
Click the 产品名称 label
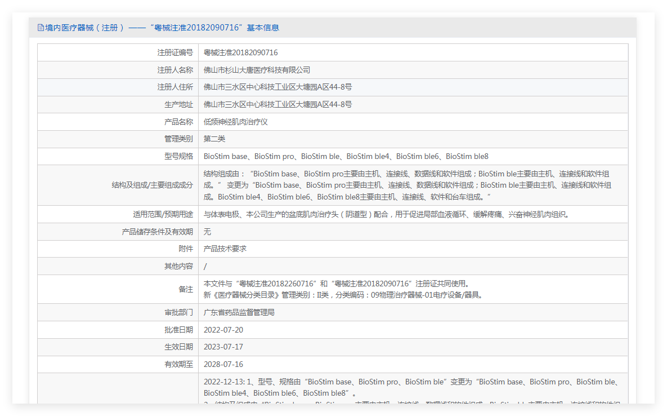pos(178,122)
